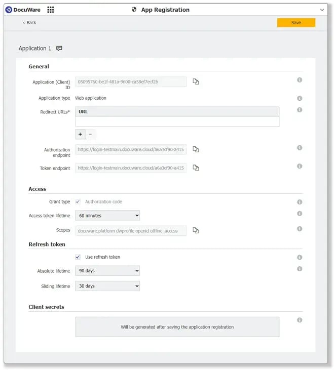Expand the top-right chevron menu
The width and height of the screenshot is (334, 370).
click(x=322, y=10)
